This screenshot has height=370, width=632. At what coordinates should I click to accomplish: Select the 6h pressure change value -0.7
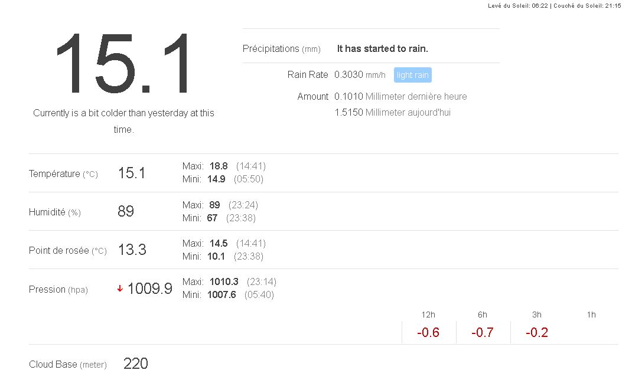(x=483, y=332)
